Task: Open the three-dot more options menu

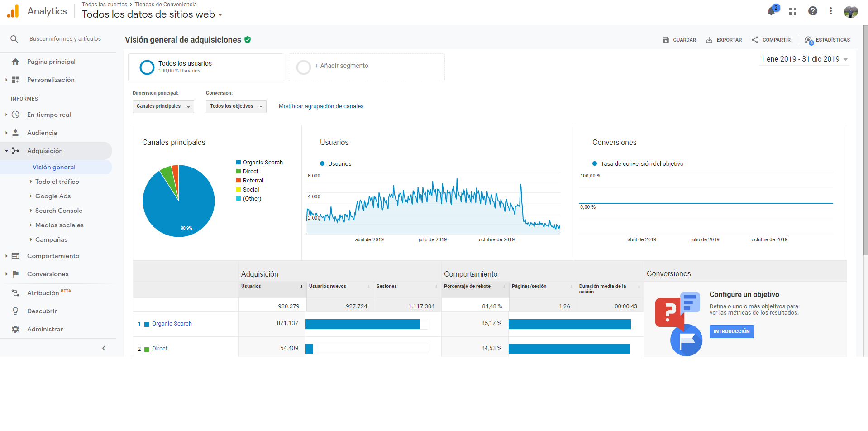Action: pos(831,11)
